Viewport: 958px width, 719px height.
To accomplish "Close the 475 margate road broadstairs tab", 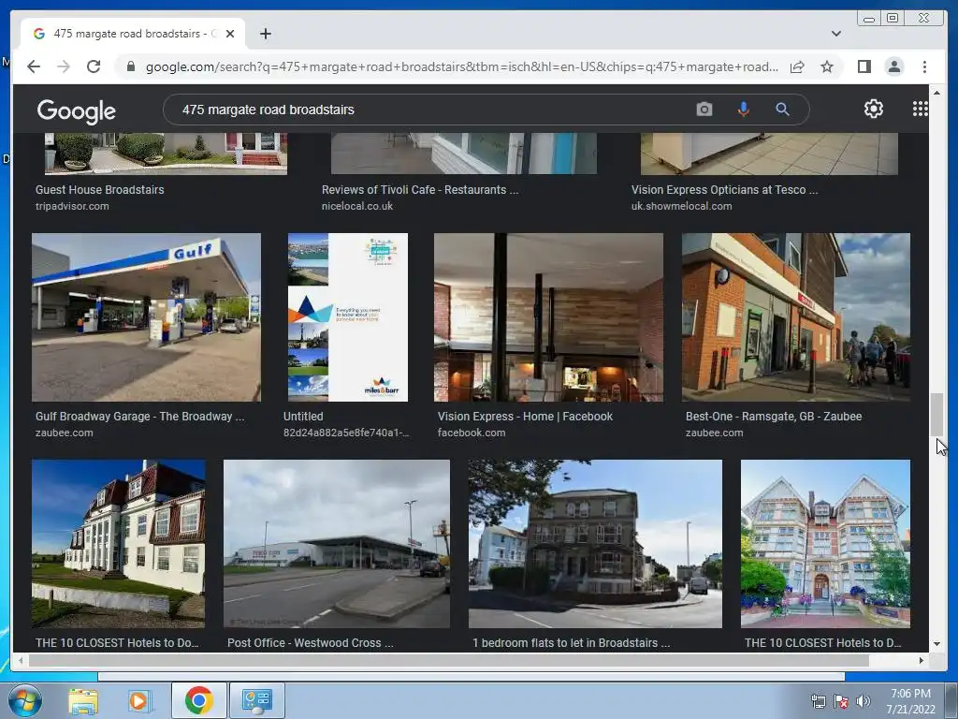I will point(230,34).
